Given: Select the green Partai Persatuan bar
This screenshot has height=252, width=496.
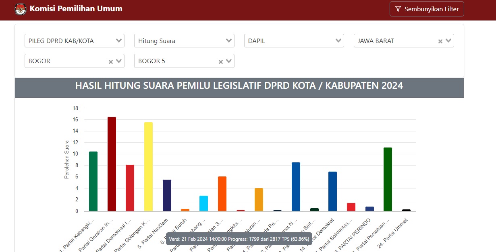Looking at the screenshot, I should click(388, 179).
